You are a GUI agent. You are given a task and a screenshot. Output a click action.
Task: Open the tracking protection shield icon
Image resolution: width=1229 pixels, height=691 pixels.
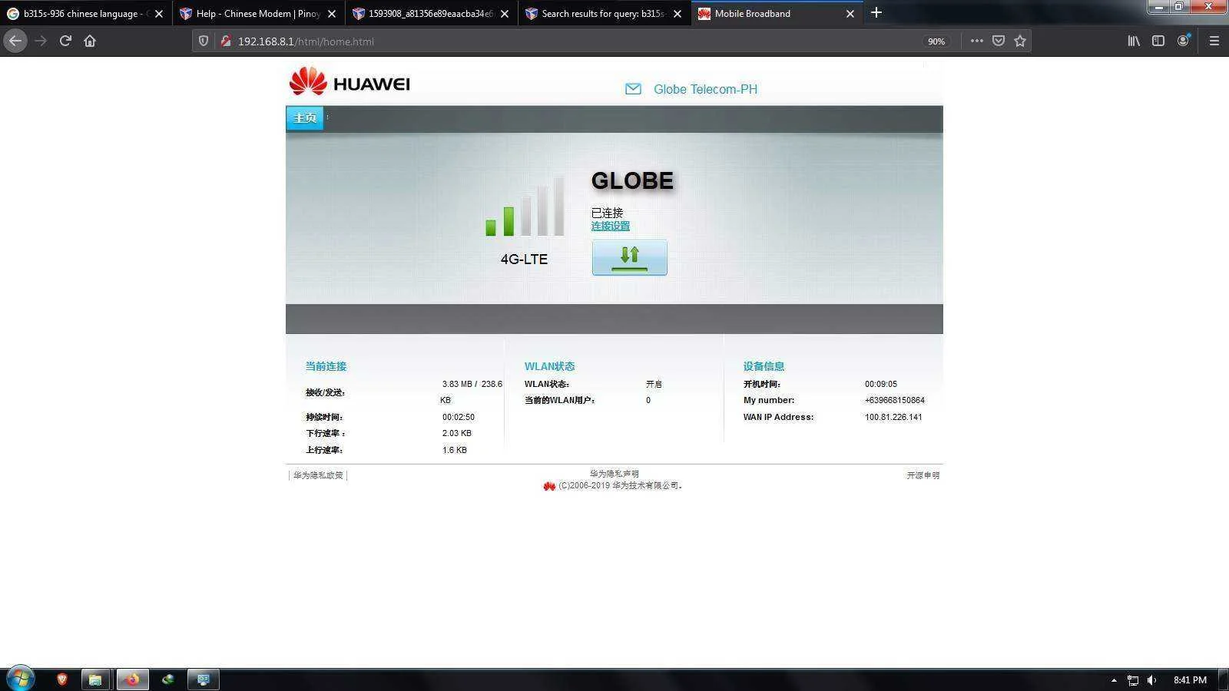(204, 41)
